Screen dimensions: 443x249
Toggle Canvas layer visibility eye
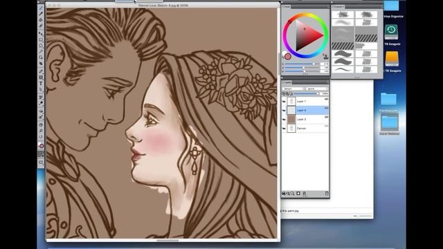284,129
